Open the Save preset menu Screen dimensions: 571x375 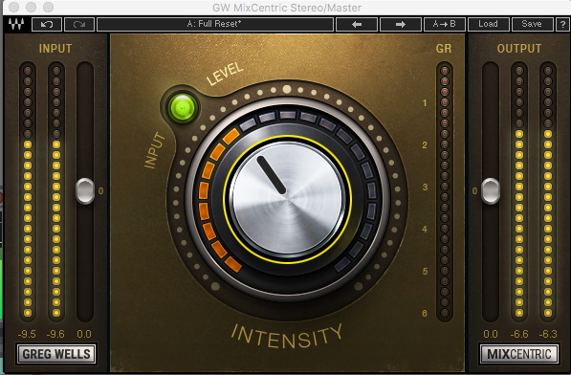click(532, 24)
